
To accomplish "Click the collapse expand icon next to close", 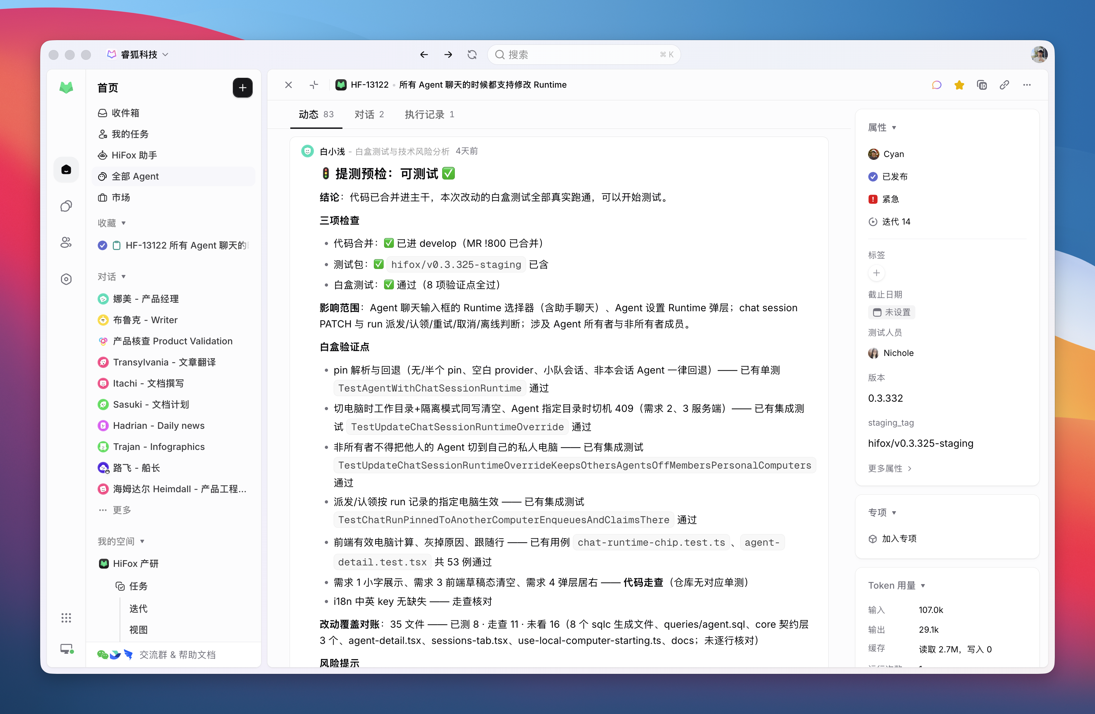I will tap(314, 85).
